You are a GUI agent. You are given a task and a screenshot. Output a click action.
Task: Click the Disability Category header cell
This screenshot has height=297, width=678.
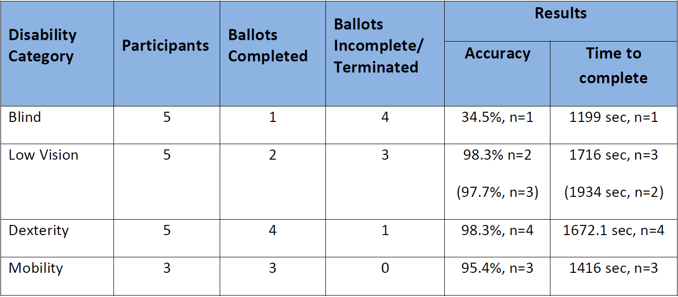point(57,53)
